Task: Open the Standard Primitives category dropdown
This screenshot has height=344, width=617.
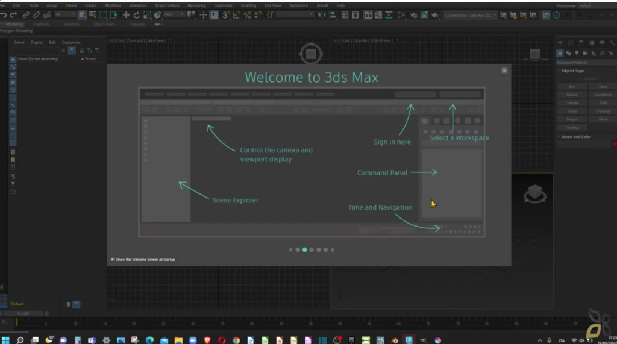Action: pos(586,63)
